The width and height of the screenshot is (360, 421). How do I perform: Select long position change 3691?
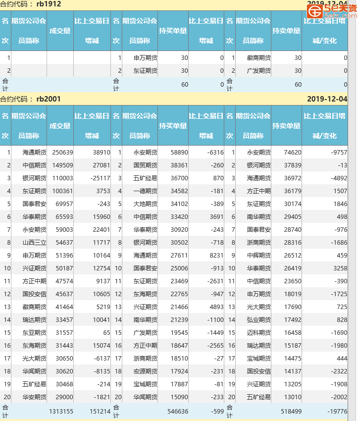click(x=217, y=217)
